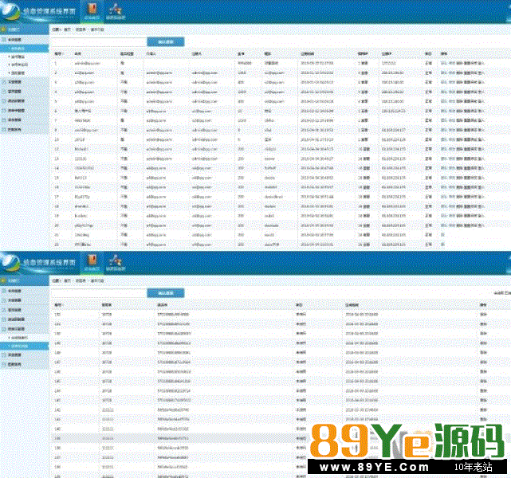Click the orange door icon in the upper screen's header

click(92, 9)
